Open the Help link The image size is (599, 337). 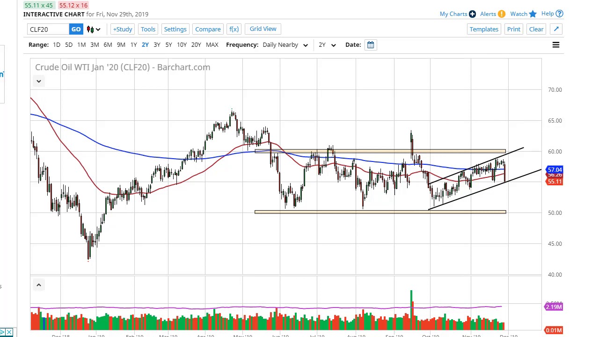(548, 14)
